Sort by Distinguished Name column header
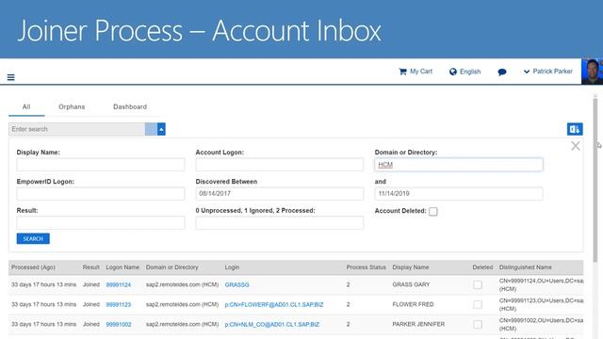The width and height of the screenshot is (603, 339). click(x=526, y=267)
